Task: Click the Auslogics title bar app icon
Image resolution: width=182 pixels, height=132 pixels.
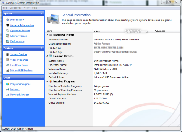Action: (3, 3)
